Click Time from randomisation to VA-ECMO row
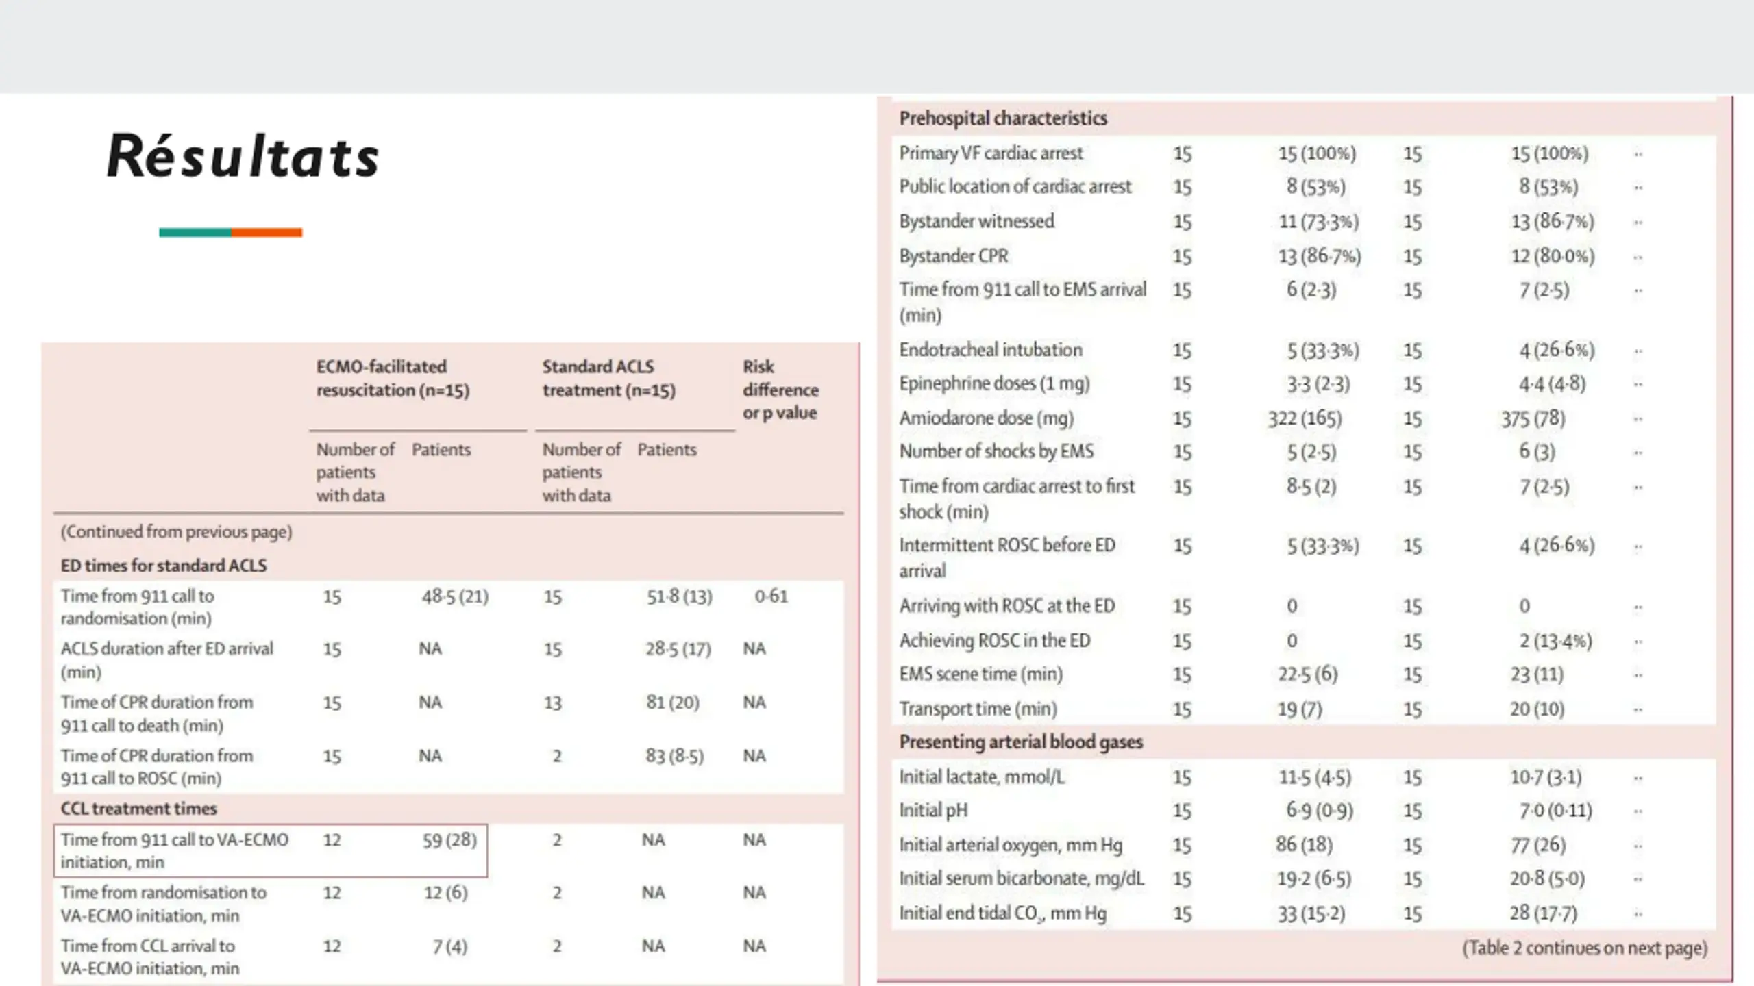This screenshot has width=1754, height=986. pos(449,904)
